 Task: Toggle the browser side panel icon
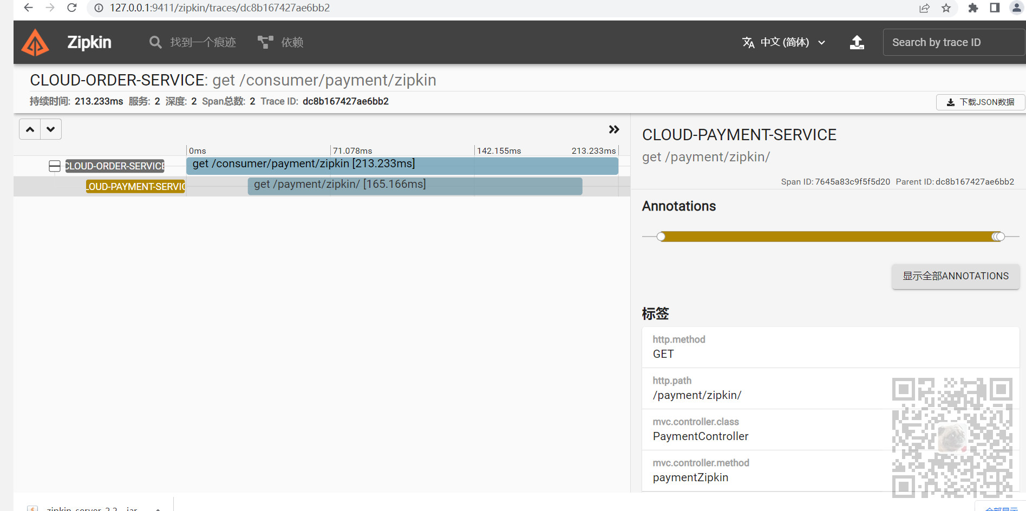coord(995,8)
